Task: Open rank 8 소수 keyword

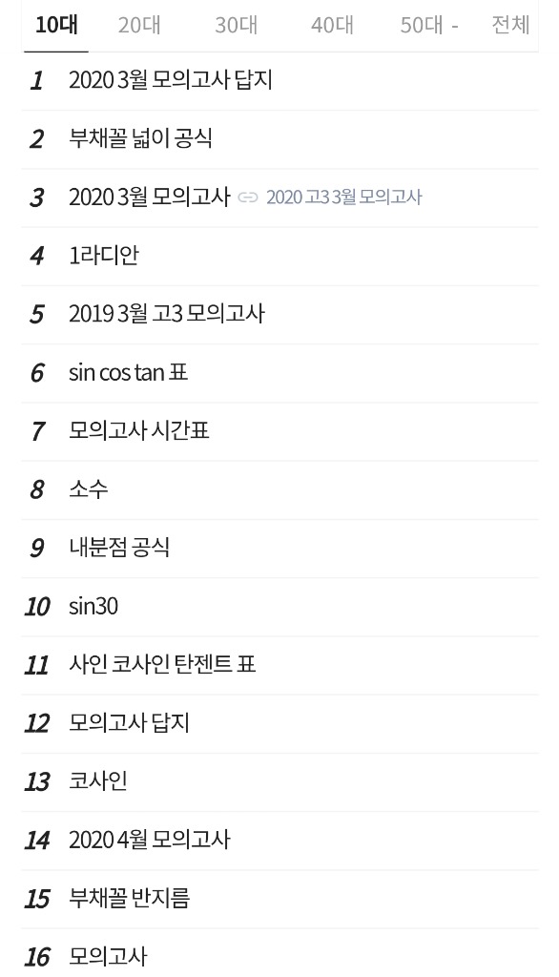Action: point(88,489)
